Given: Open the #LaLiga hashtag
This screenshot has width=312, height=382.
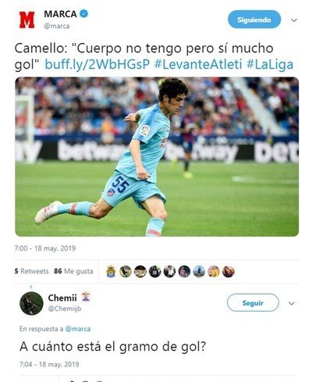Looking at the screenshot, I should click(x=270, y=65).
